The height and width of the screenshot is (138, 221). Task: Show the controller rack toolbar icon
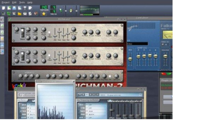pos(36,13)
